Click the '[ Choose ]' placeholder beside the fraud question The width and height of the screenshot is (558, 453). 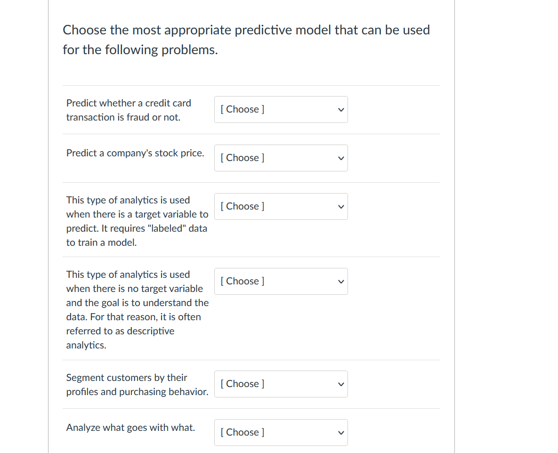[242, 109]
